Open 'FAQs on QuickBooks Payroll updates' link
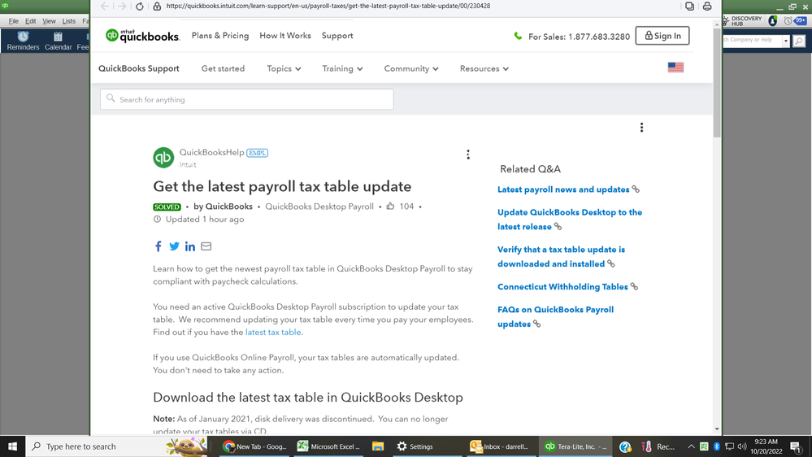Image resolution: width=812 pixels, height=457 pixels. [556, 316]
